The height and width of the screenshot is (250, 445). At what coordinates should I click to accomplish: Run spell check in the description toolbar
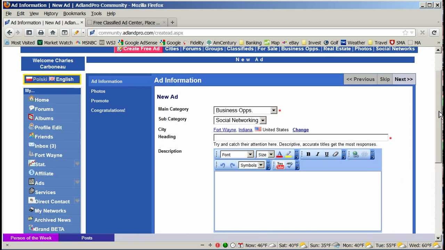pos(290,165)
